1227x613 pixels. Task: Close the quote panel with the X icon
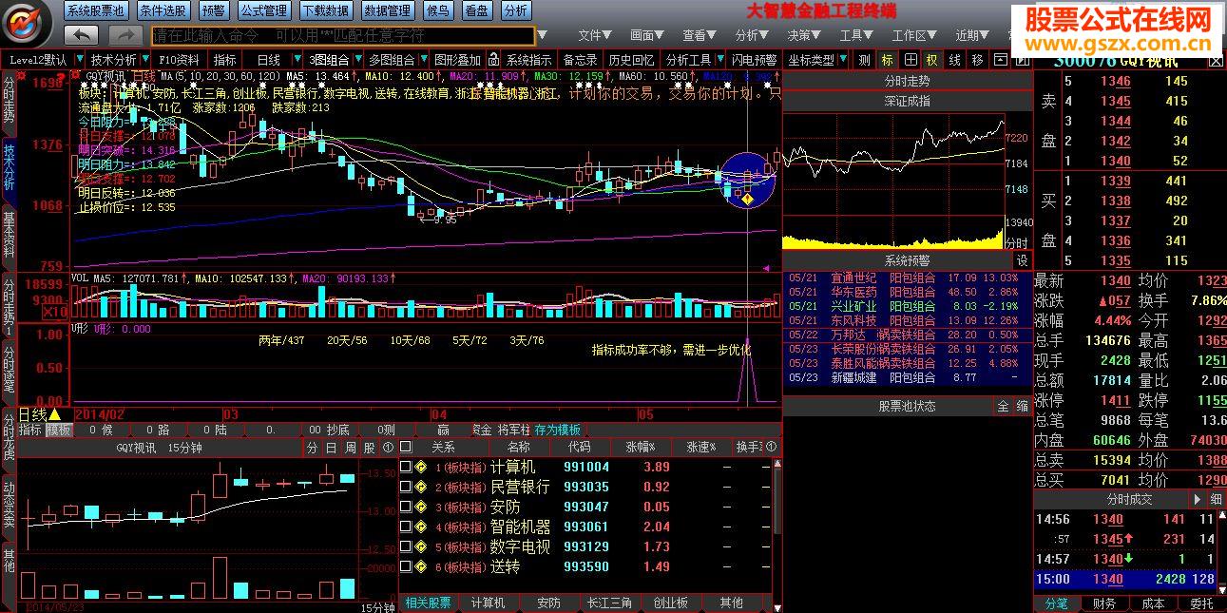tap(1217, 60)
